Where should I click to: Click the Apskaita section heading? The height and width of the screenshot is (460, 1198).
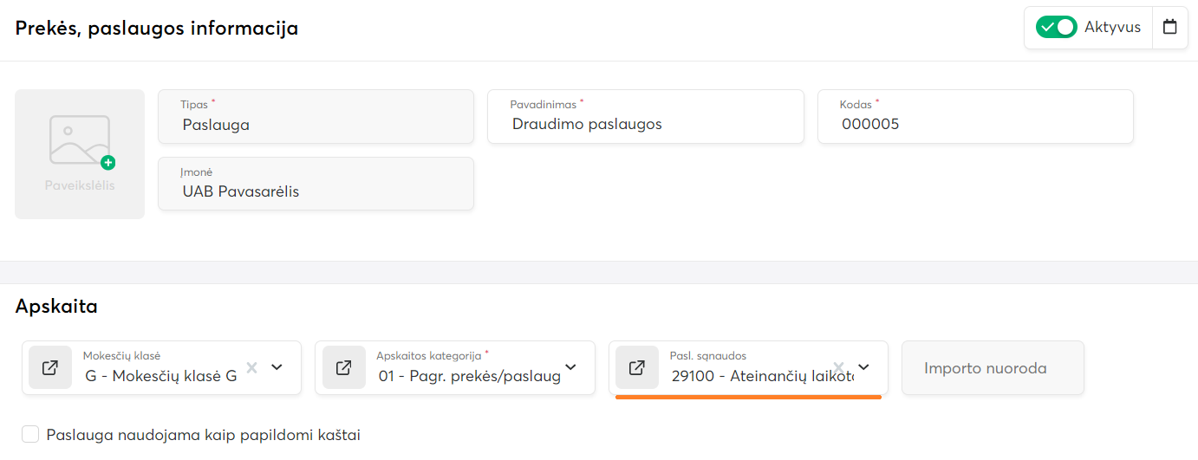[56, 306]
